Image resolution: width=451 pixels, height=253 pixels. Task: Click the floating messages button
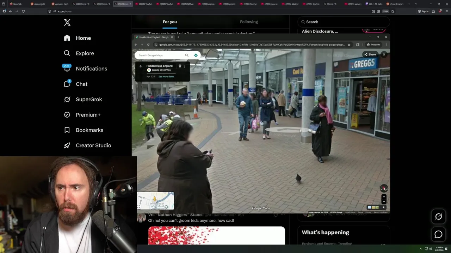(x=438, y=234)
